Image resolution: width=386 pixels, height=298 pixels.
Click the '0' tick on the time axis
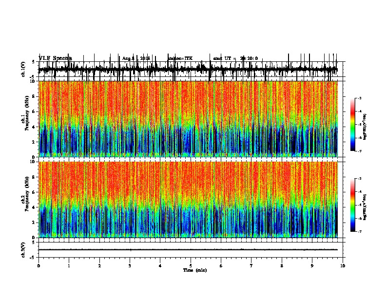click(x=39, y=266)
